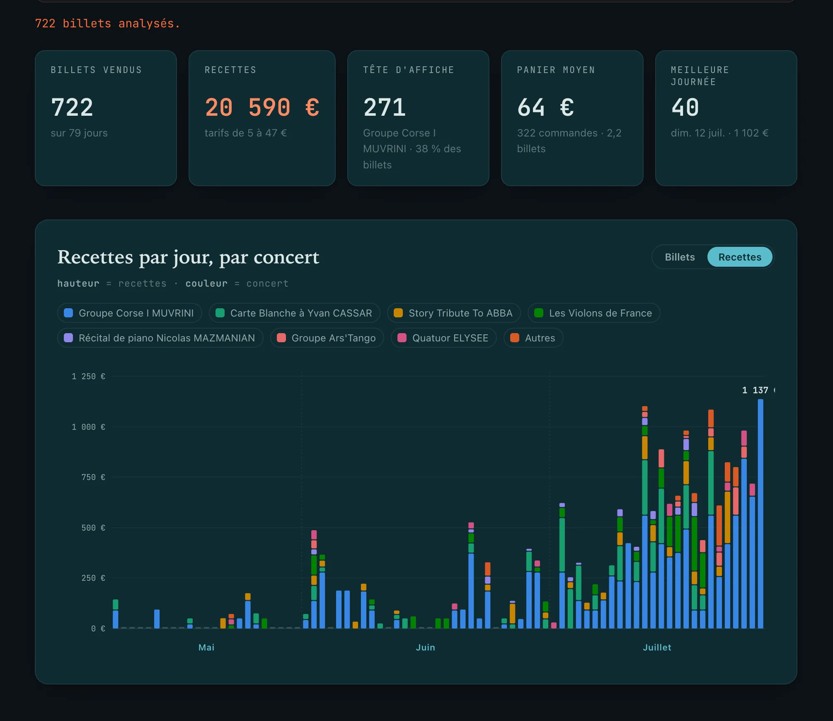Click pink swatch of Quatuor ELYSEE
833x721 pixels.
pos(402,338)
